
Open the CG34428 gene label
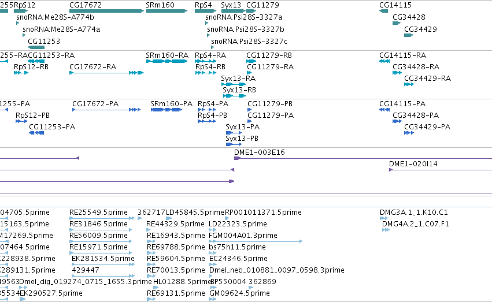[409, 17]
